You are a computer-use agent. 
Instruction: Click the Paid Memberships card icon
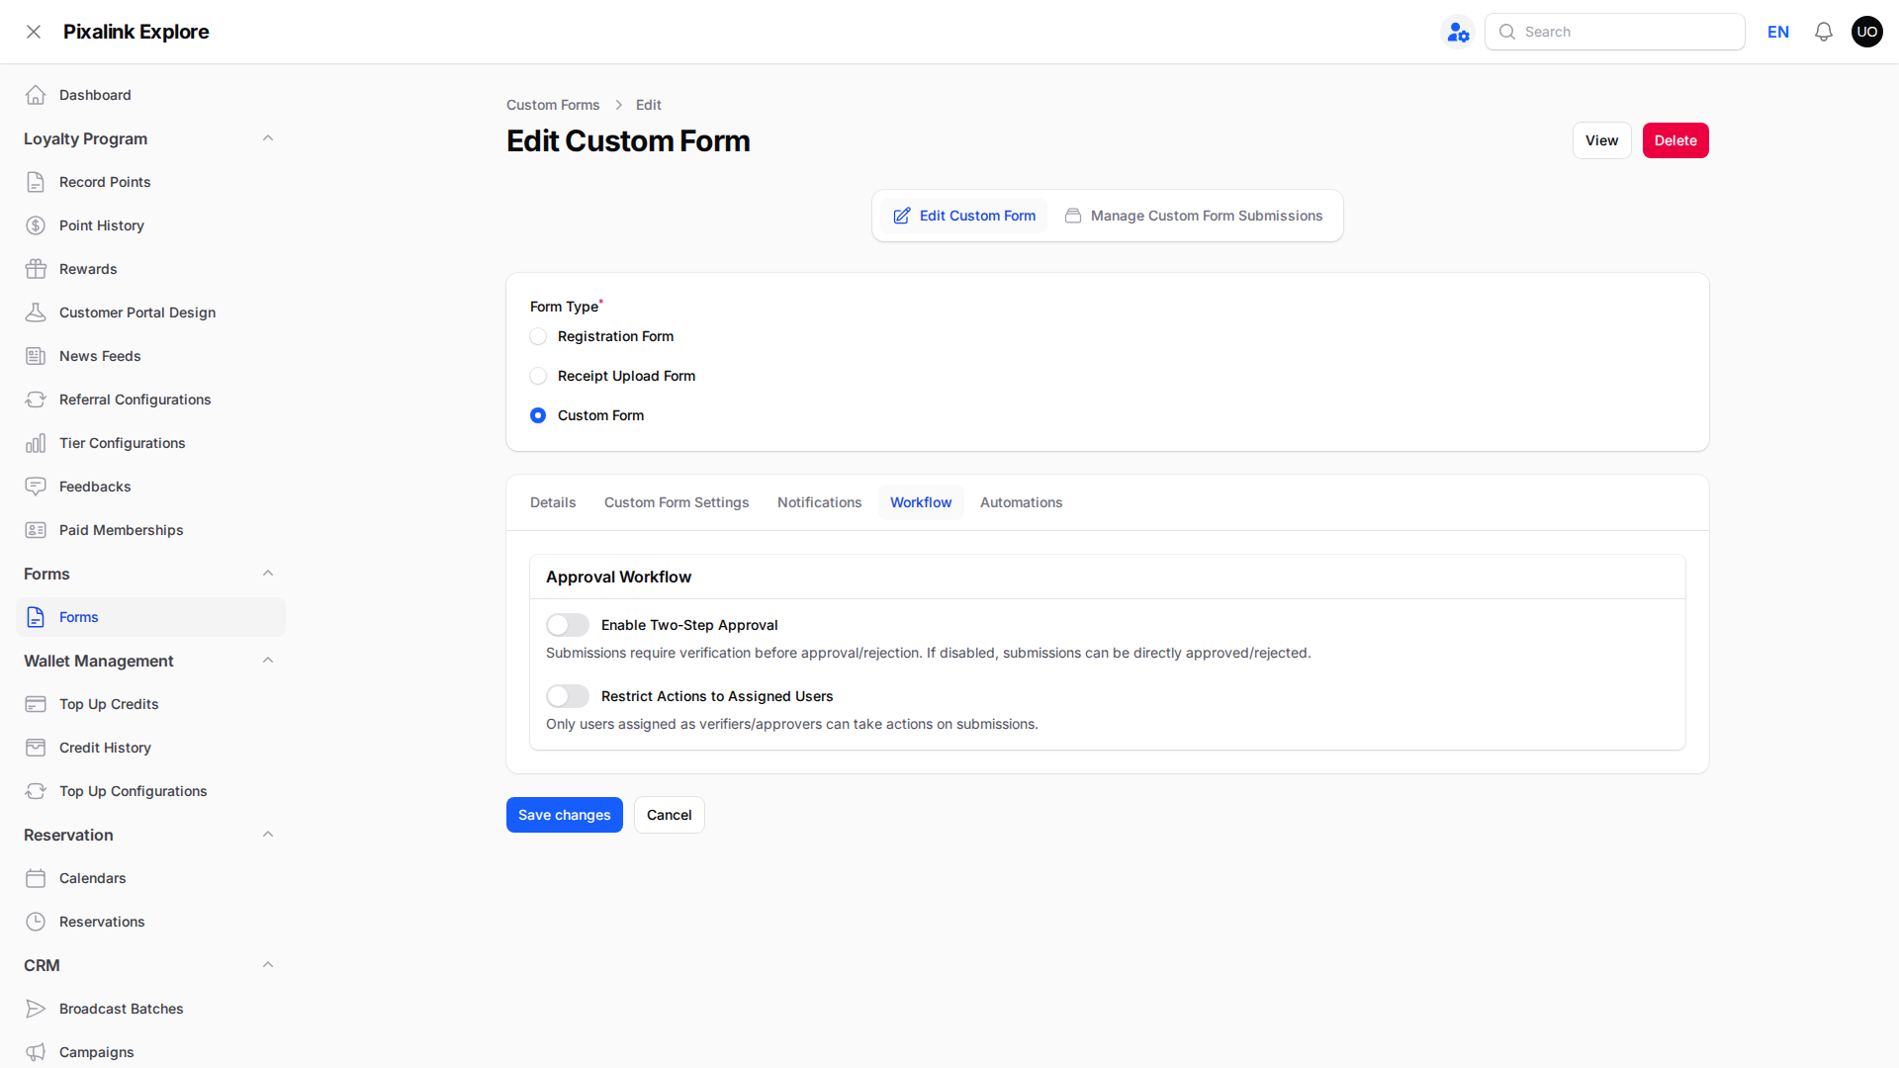tap(36, 530)
